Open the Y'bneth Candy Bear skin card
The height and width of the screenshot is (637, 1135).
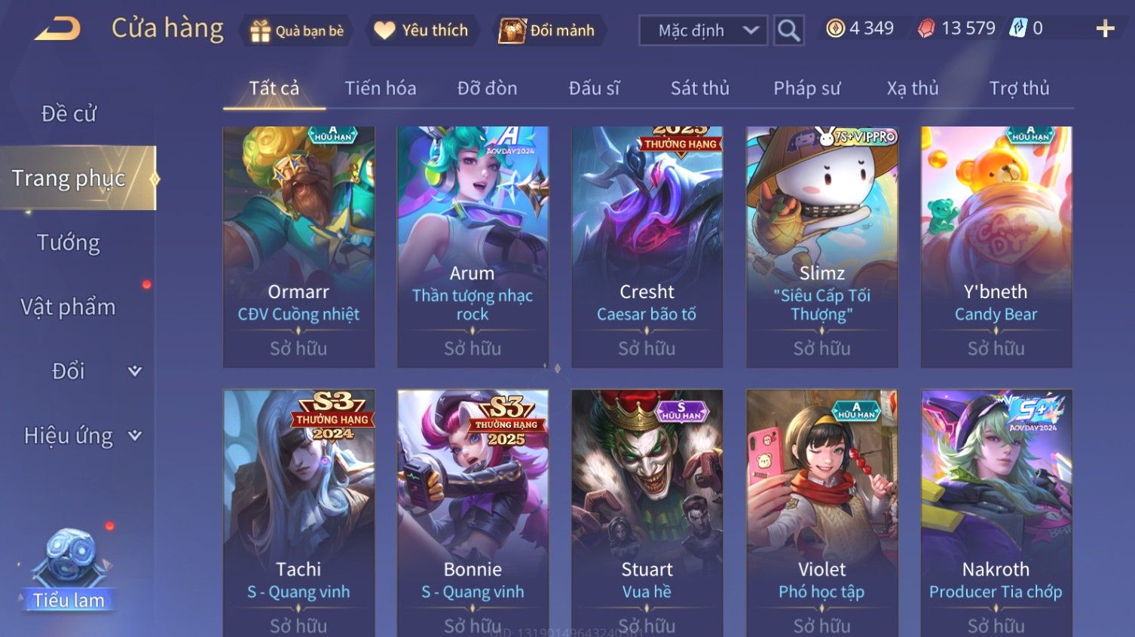pyautogui.click(x=996, y=247)
